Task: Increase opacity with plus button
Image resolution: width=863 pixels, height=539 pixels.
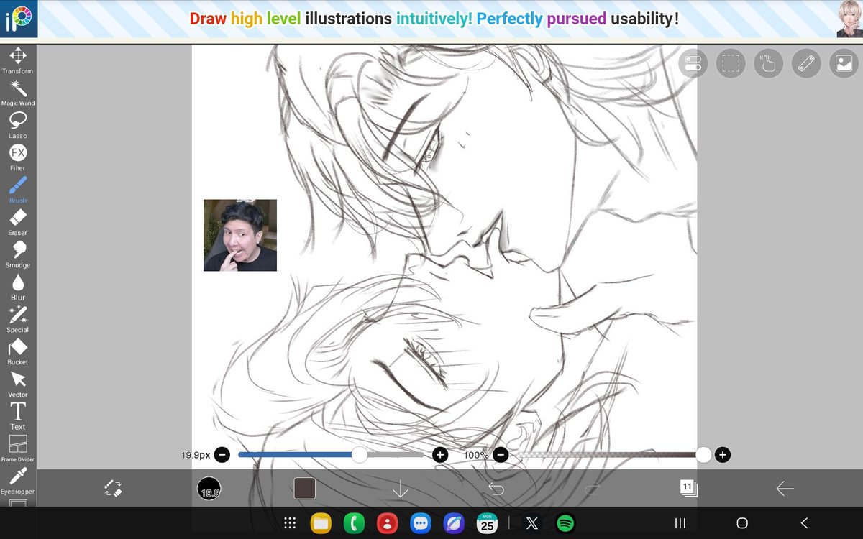Action: point(722,454)
